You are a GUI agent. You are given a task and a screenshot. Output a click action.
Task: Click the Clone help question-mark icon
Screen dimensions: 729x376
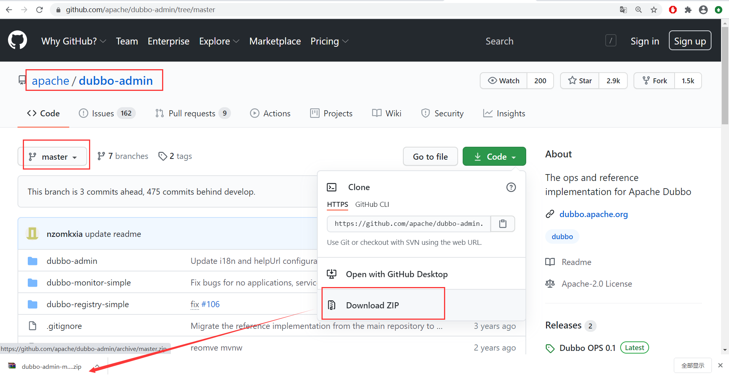click(x=511, y=187)
